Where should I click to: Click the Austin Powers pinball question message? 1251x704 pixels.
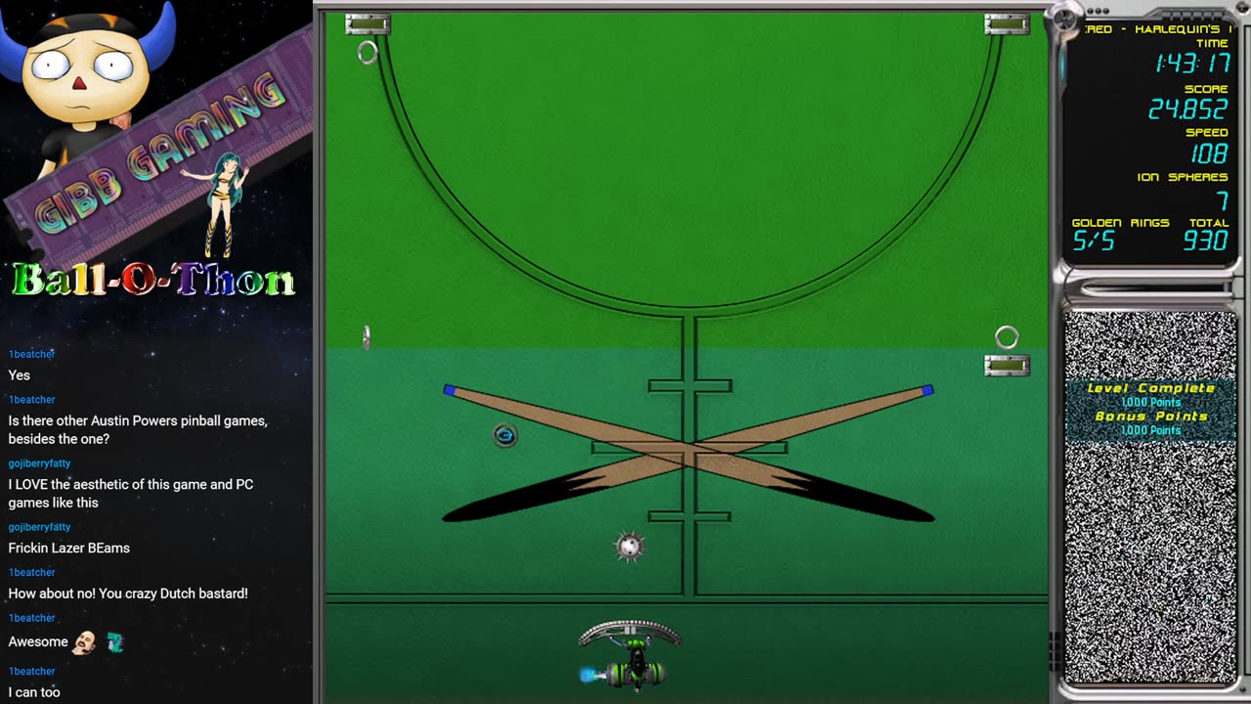(138, 429)
